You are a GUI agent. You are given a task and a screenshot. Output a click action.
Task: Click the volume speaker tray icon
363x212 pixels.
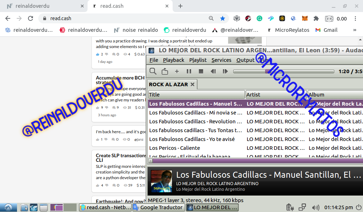point(315,207)
